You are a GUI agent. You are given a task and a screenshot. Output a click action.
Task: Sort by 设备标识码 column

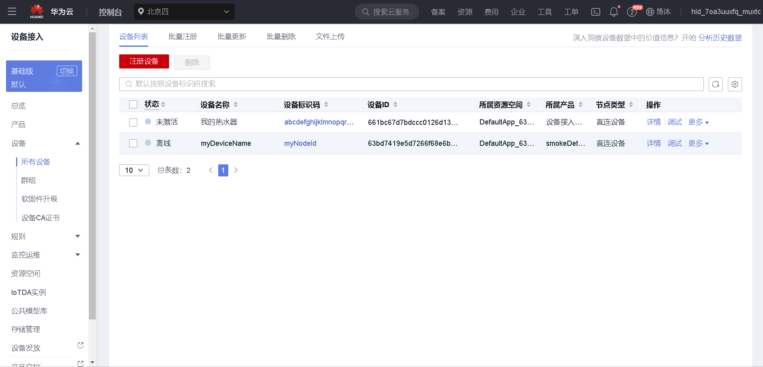326,105
